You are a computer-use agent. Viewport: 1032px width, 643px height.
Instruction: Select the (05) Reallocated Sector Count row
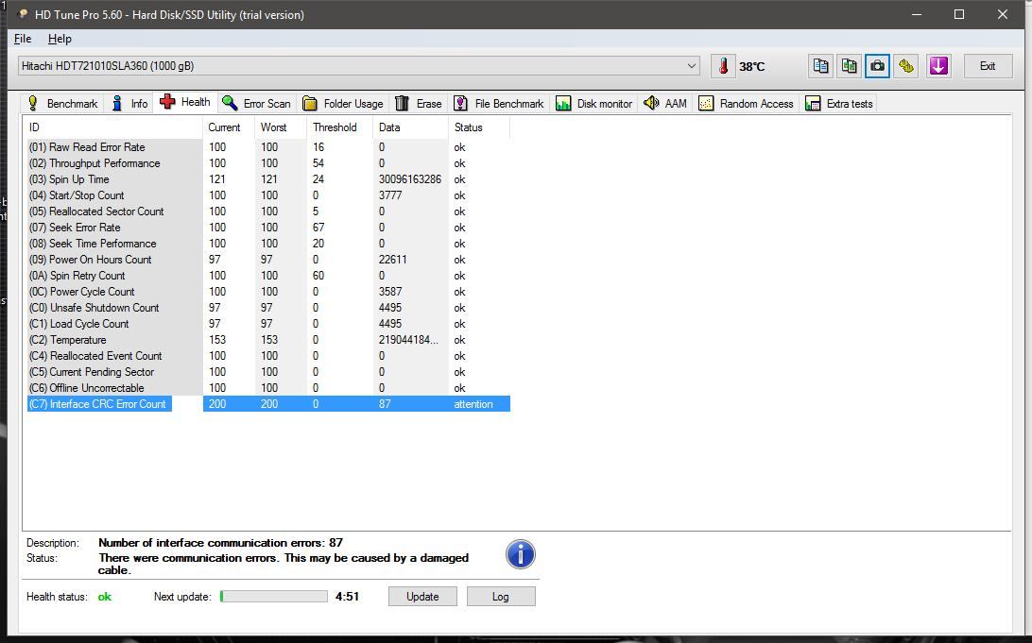tap(268, 212)
